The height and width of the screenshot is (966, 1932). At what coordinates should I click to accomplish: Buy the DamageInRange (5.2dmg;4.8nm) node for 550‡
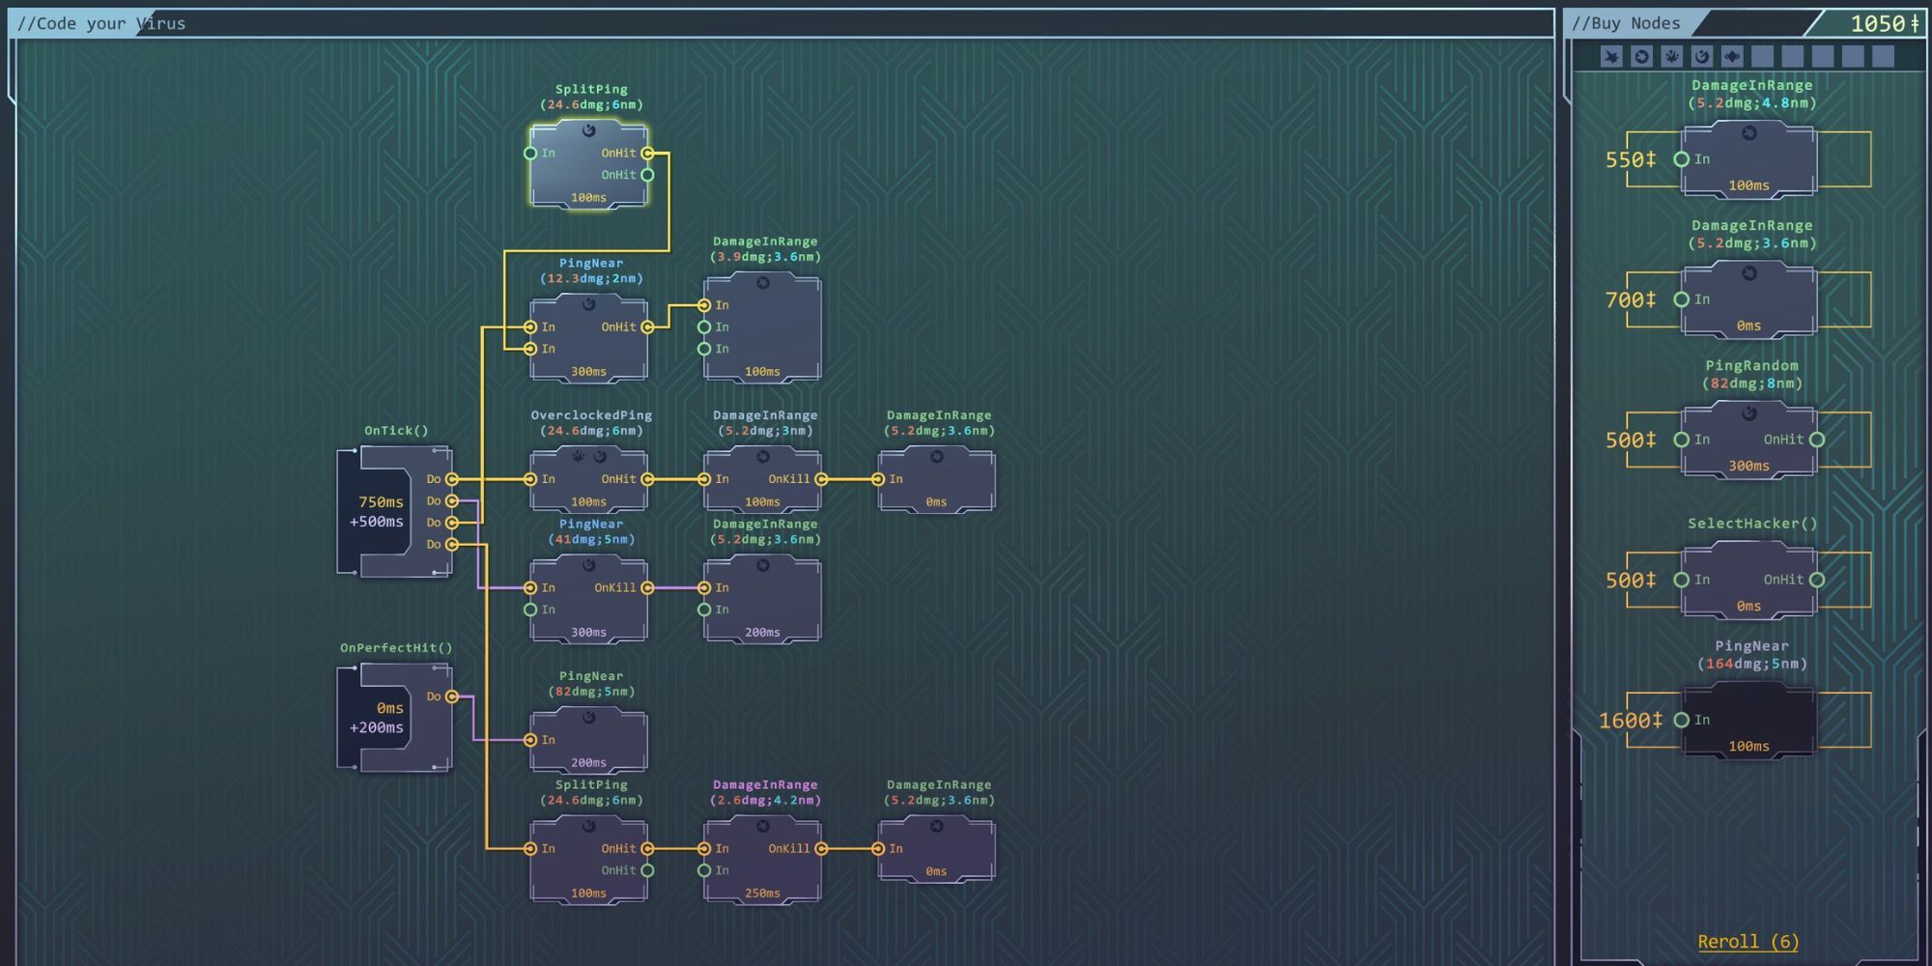(x=1748, y=159)
